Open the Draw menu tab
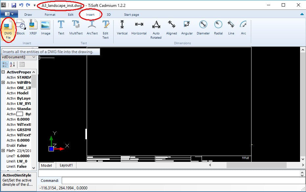The image size is (306, 192). [x=28, y=14]
